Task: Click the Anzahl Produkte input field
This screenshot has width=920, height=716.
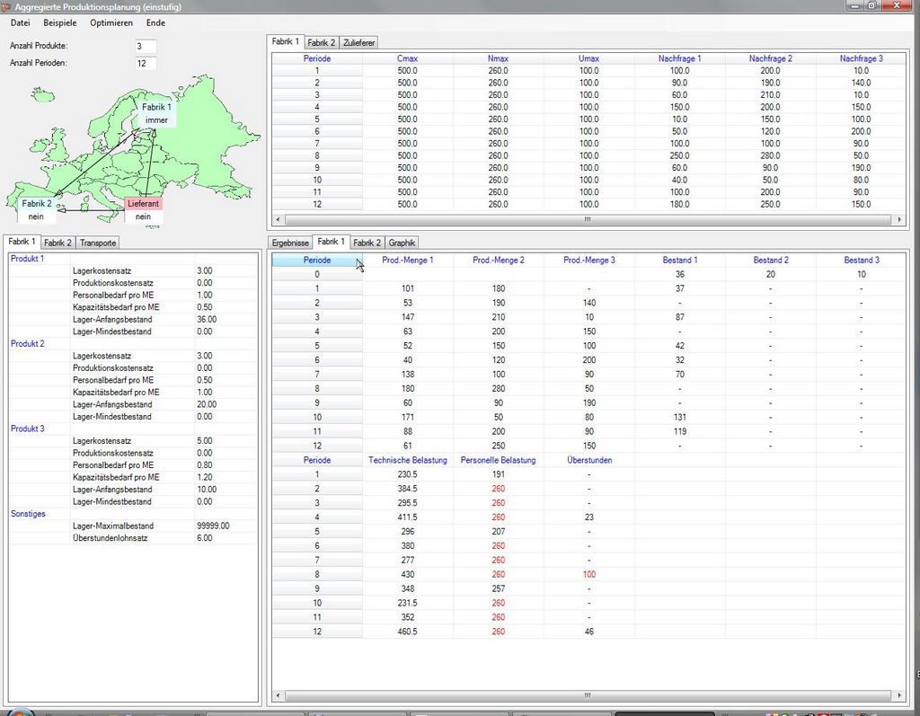Action: coord(146,46)
